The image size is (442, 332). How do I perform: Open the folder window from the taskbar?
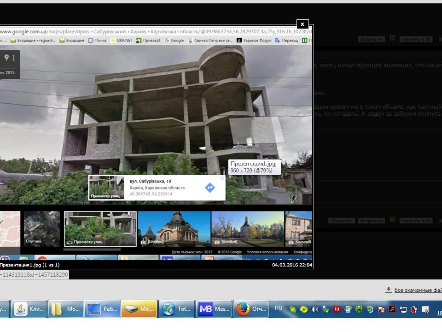click(67, 309)
